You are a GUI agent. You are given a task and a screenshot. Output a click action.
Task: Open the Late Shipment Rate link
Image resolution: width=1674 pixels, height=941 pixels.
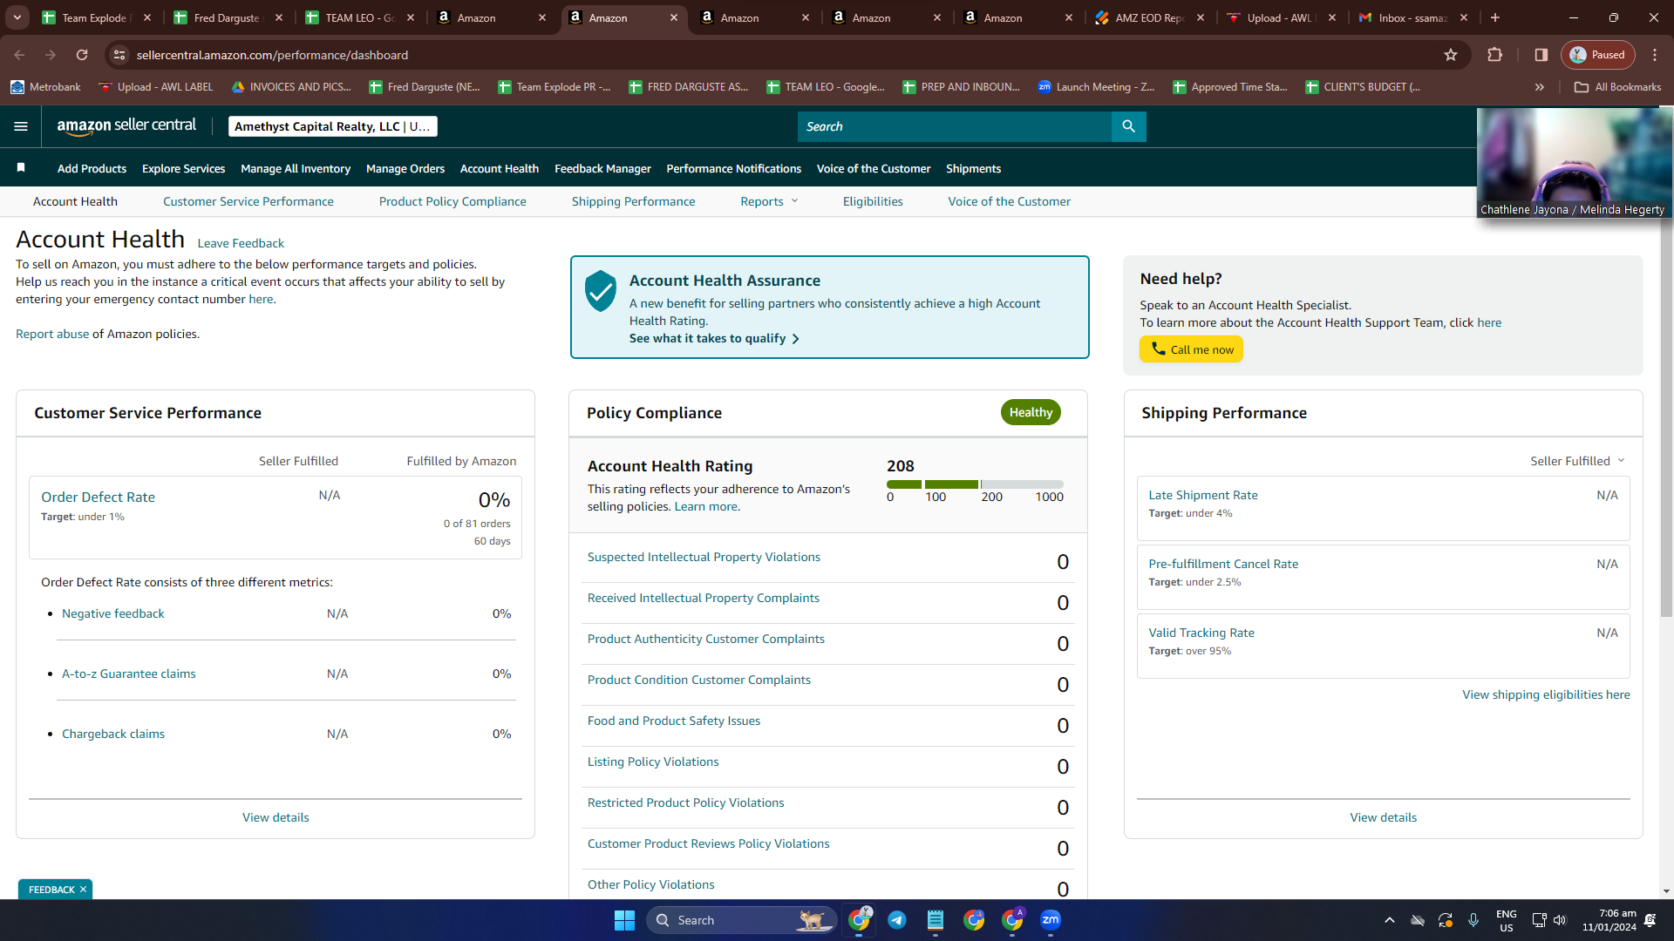point(1202,495)
